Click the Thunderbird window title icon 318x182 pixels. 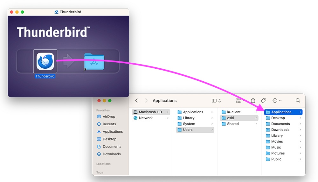tap(56, 12)
